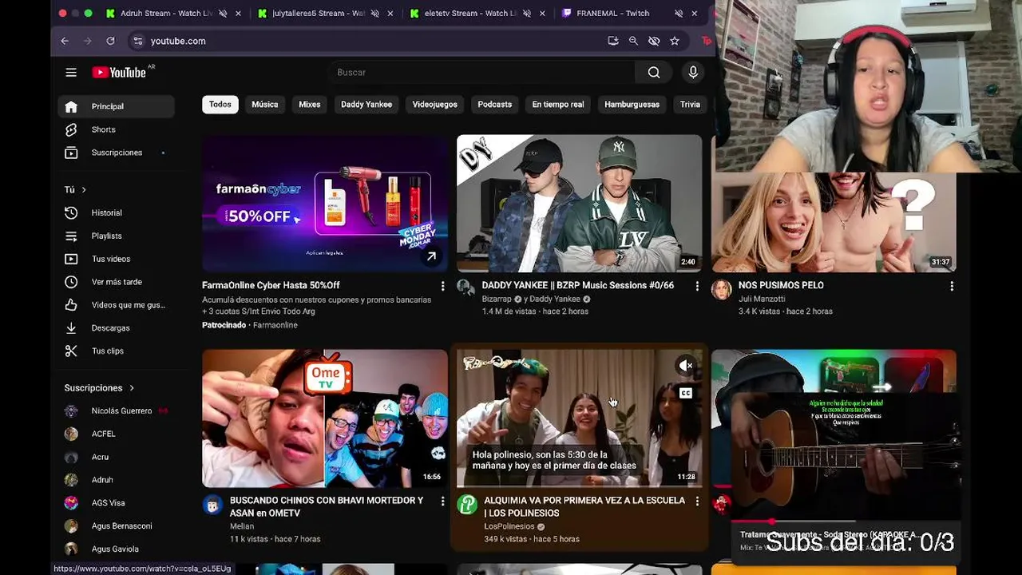The height and width of the screenshot is (575, 1022).
Task: Expand the Tú section chevron
Action: pos(83,189)
